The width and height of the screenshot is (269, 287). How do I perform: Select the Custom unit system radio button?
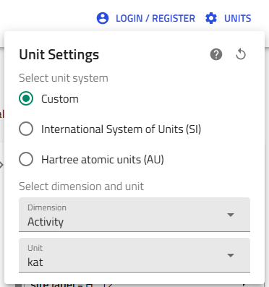[26, 98]
